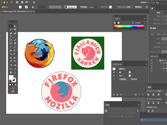Open the Adobe Stock (St) icon
This screenshot has width=167, height=125.
(22, 2)
